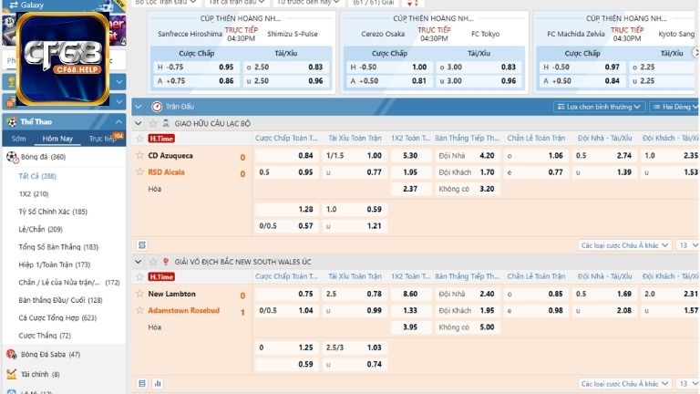
Task: Click the scoreboard icon under CD Azuqueca match
Action: [141, 245]
